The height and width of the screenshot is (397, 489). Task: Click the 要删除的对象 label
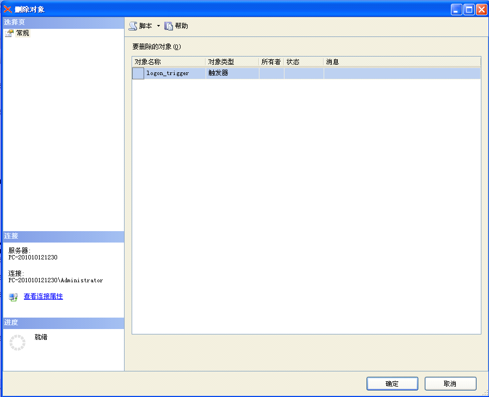click(x=157, y=47)
